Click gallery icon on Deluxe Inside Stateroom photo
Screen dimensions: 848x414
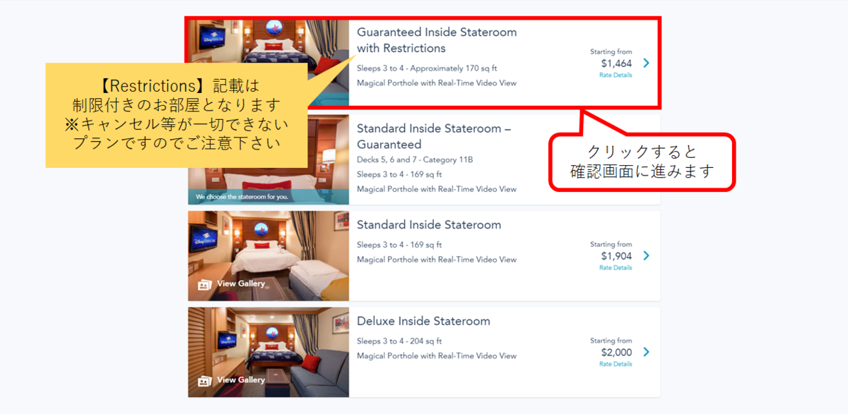(x=205, y=381)
